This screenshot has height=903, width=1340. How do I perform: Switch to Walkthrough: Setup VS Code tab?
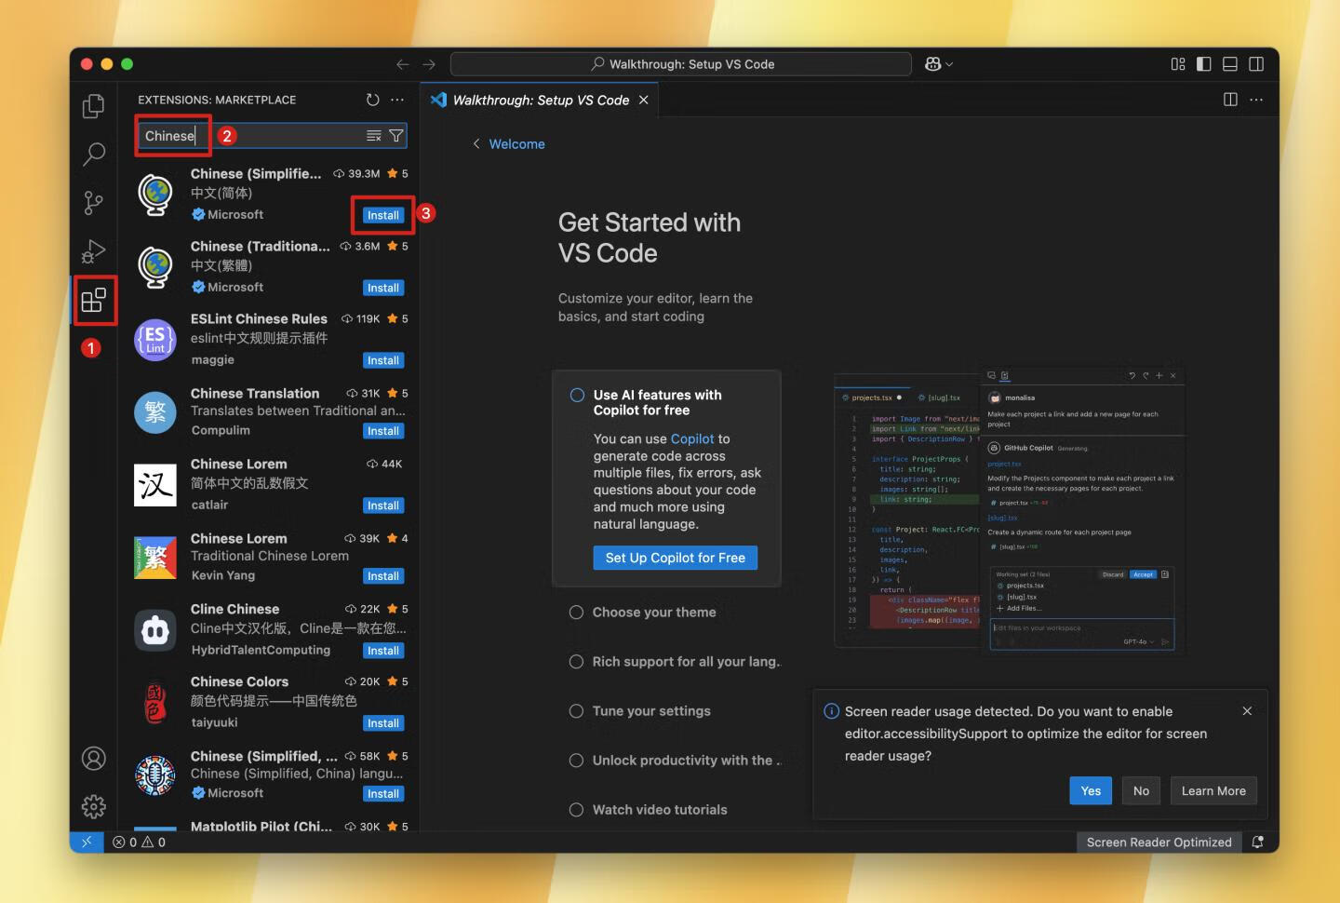point(541,100)
